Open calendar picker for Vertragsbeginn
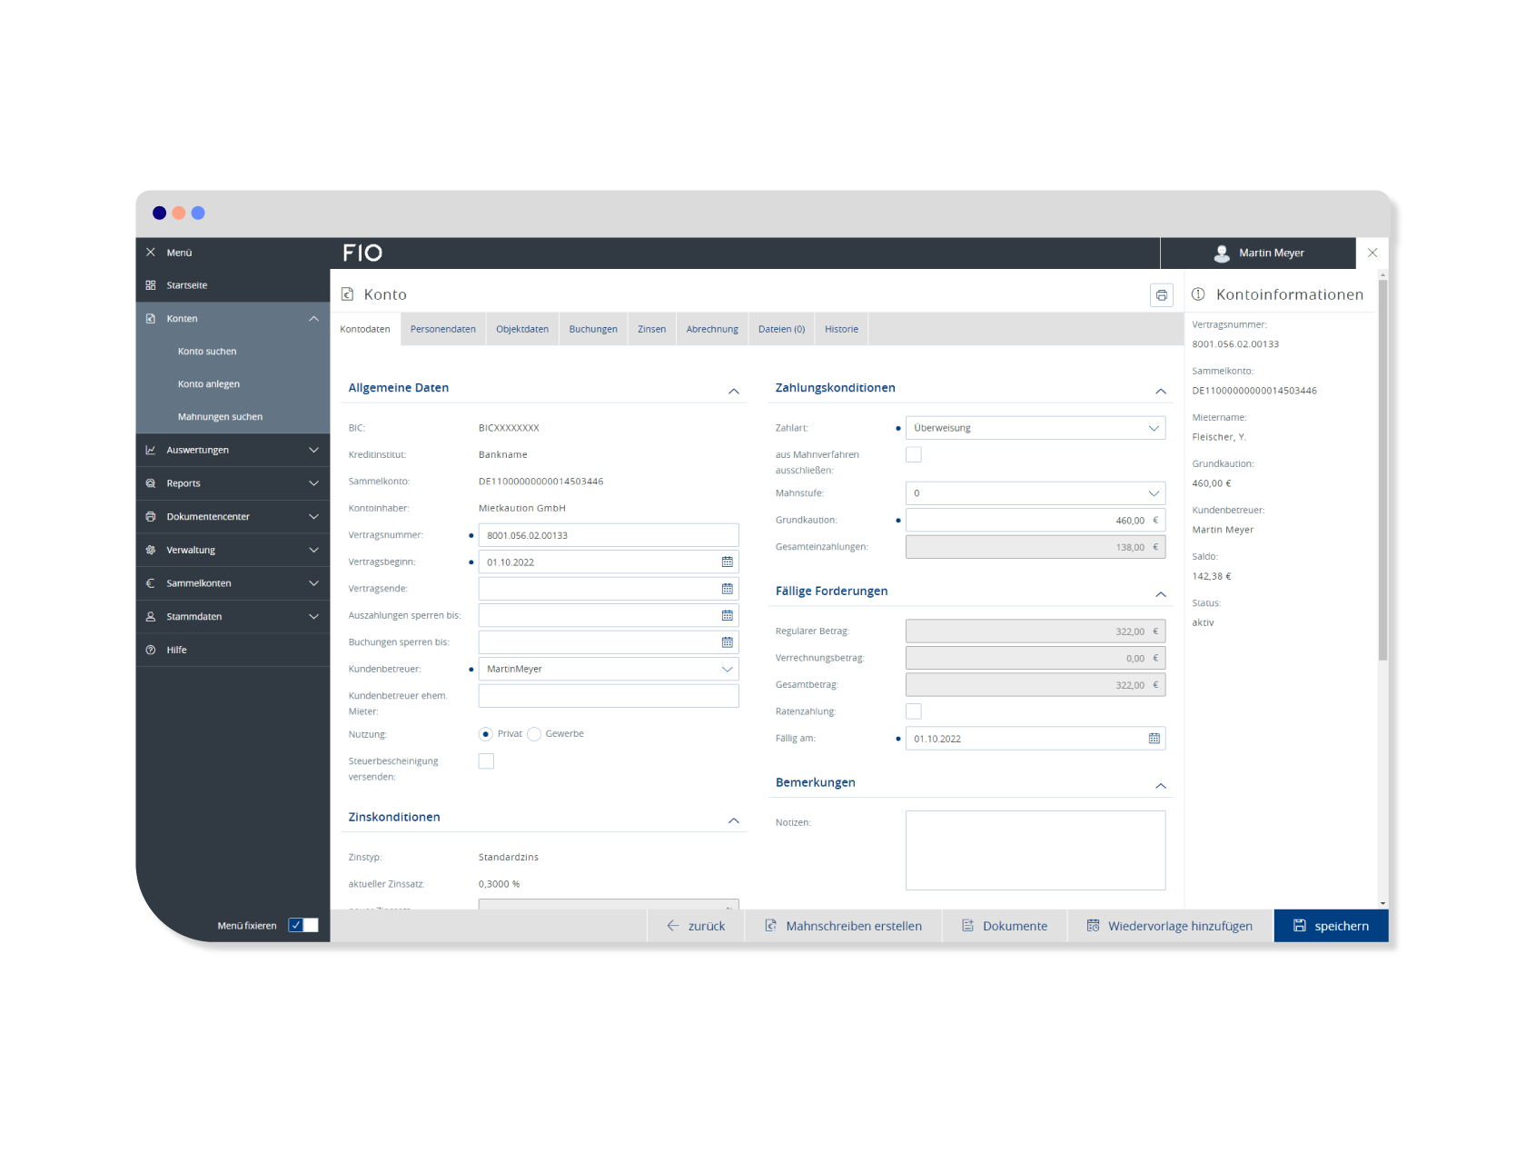The height and width of the screenshot is (1163, 1526). pyautogui.click(x=728, y=562)
